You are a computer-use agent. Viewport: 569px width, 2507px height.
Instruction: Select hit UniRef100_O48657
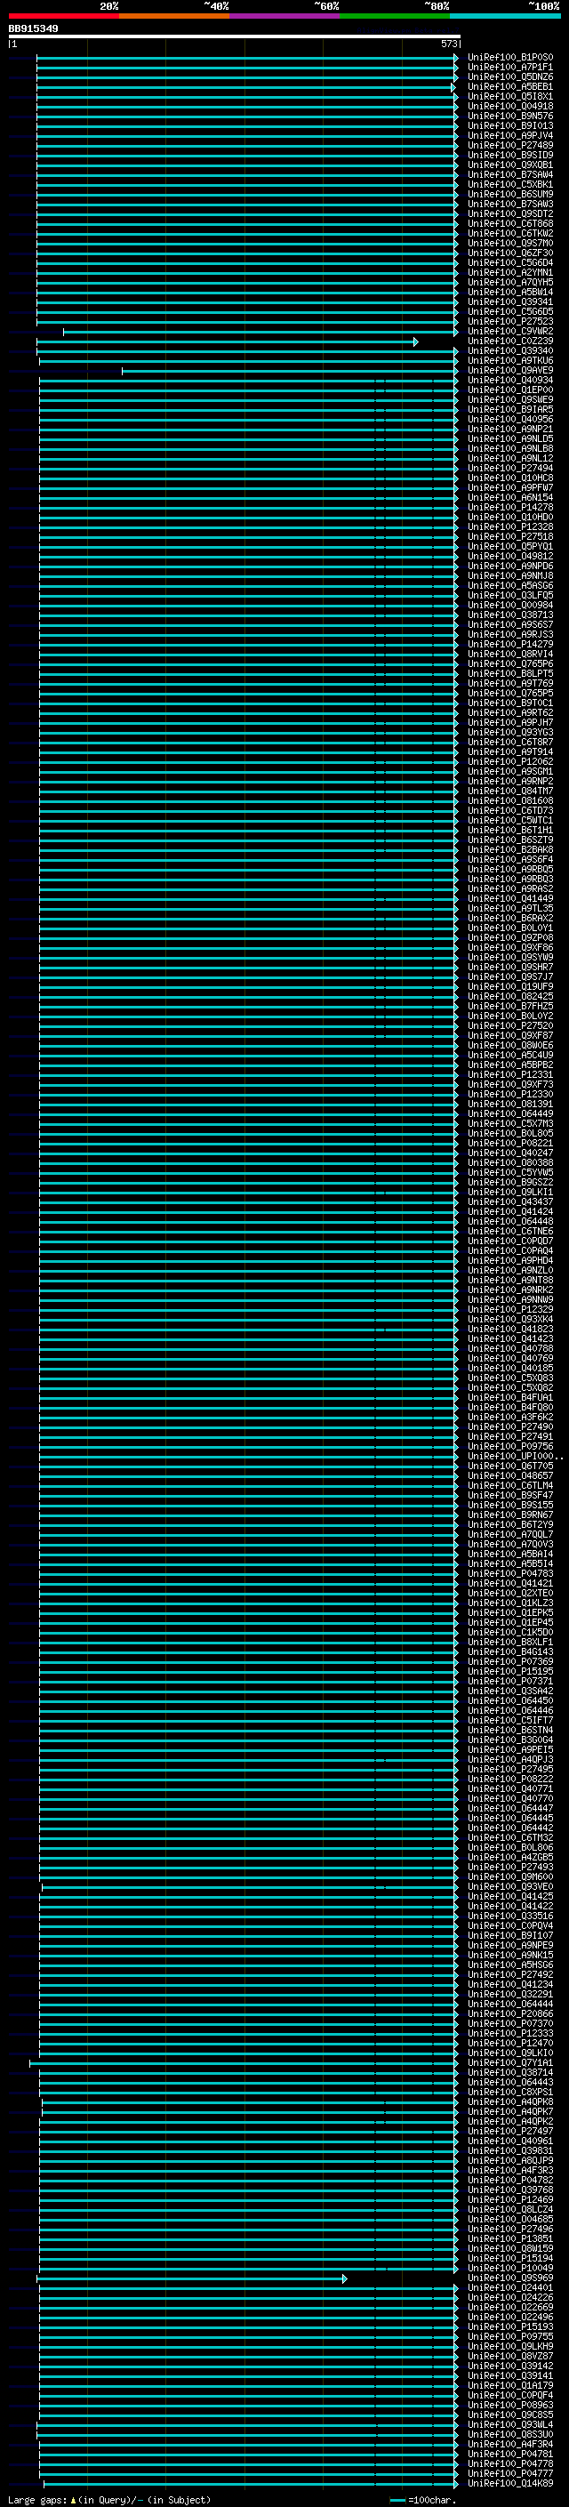[509, 1475]
